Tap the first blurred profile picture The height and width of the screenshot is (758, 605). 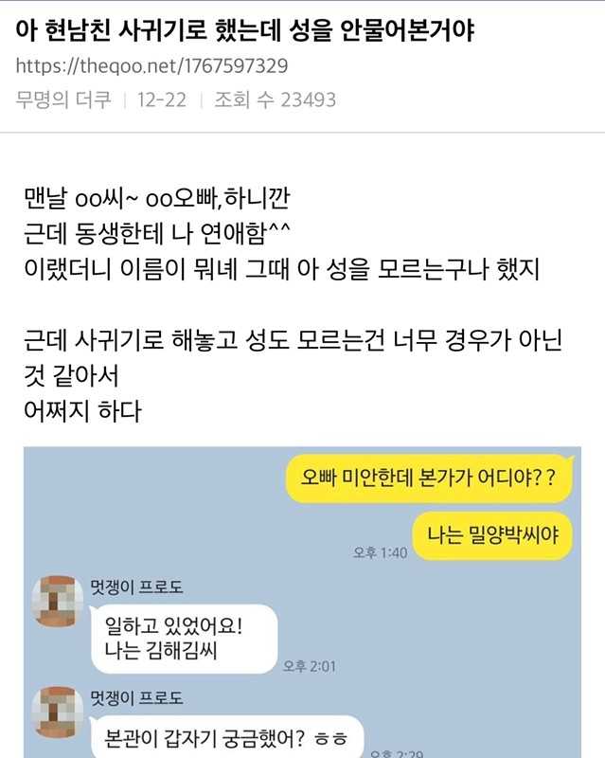tap(58, 601)
